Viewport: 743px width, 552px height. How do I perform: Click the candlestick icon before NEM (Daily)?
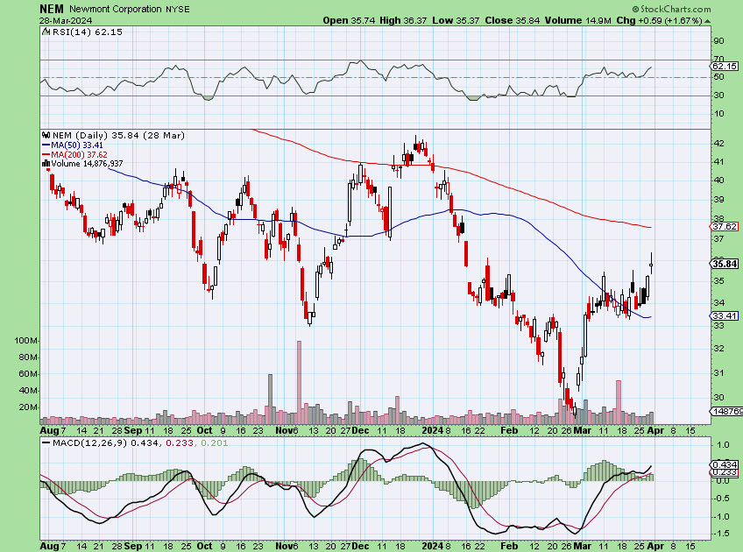click(46, 136)
